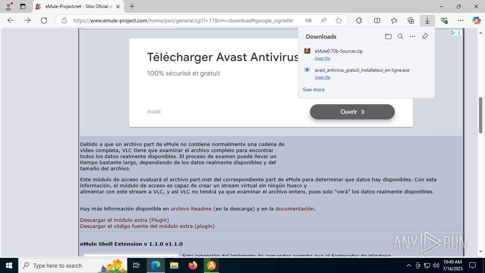Open translate page option in address bar
Image resolution: width=485 pixels, height=273 pixels.
click(308, 20)
